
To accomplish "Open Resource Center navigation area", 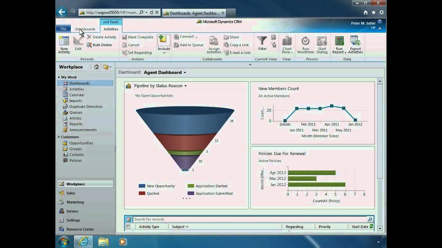I will (85, 229).
